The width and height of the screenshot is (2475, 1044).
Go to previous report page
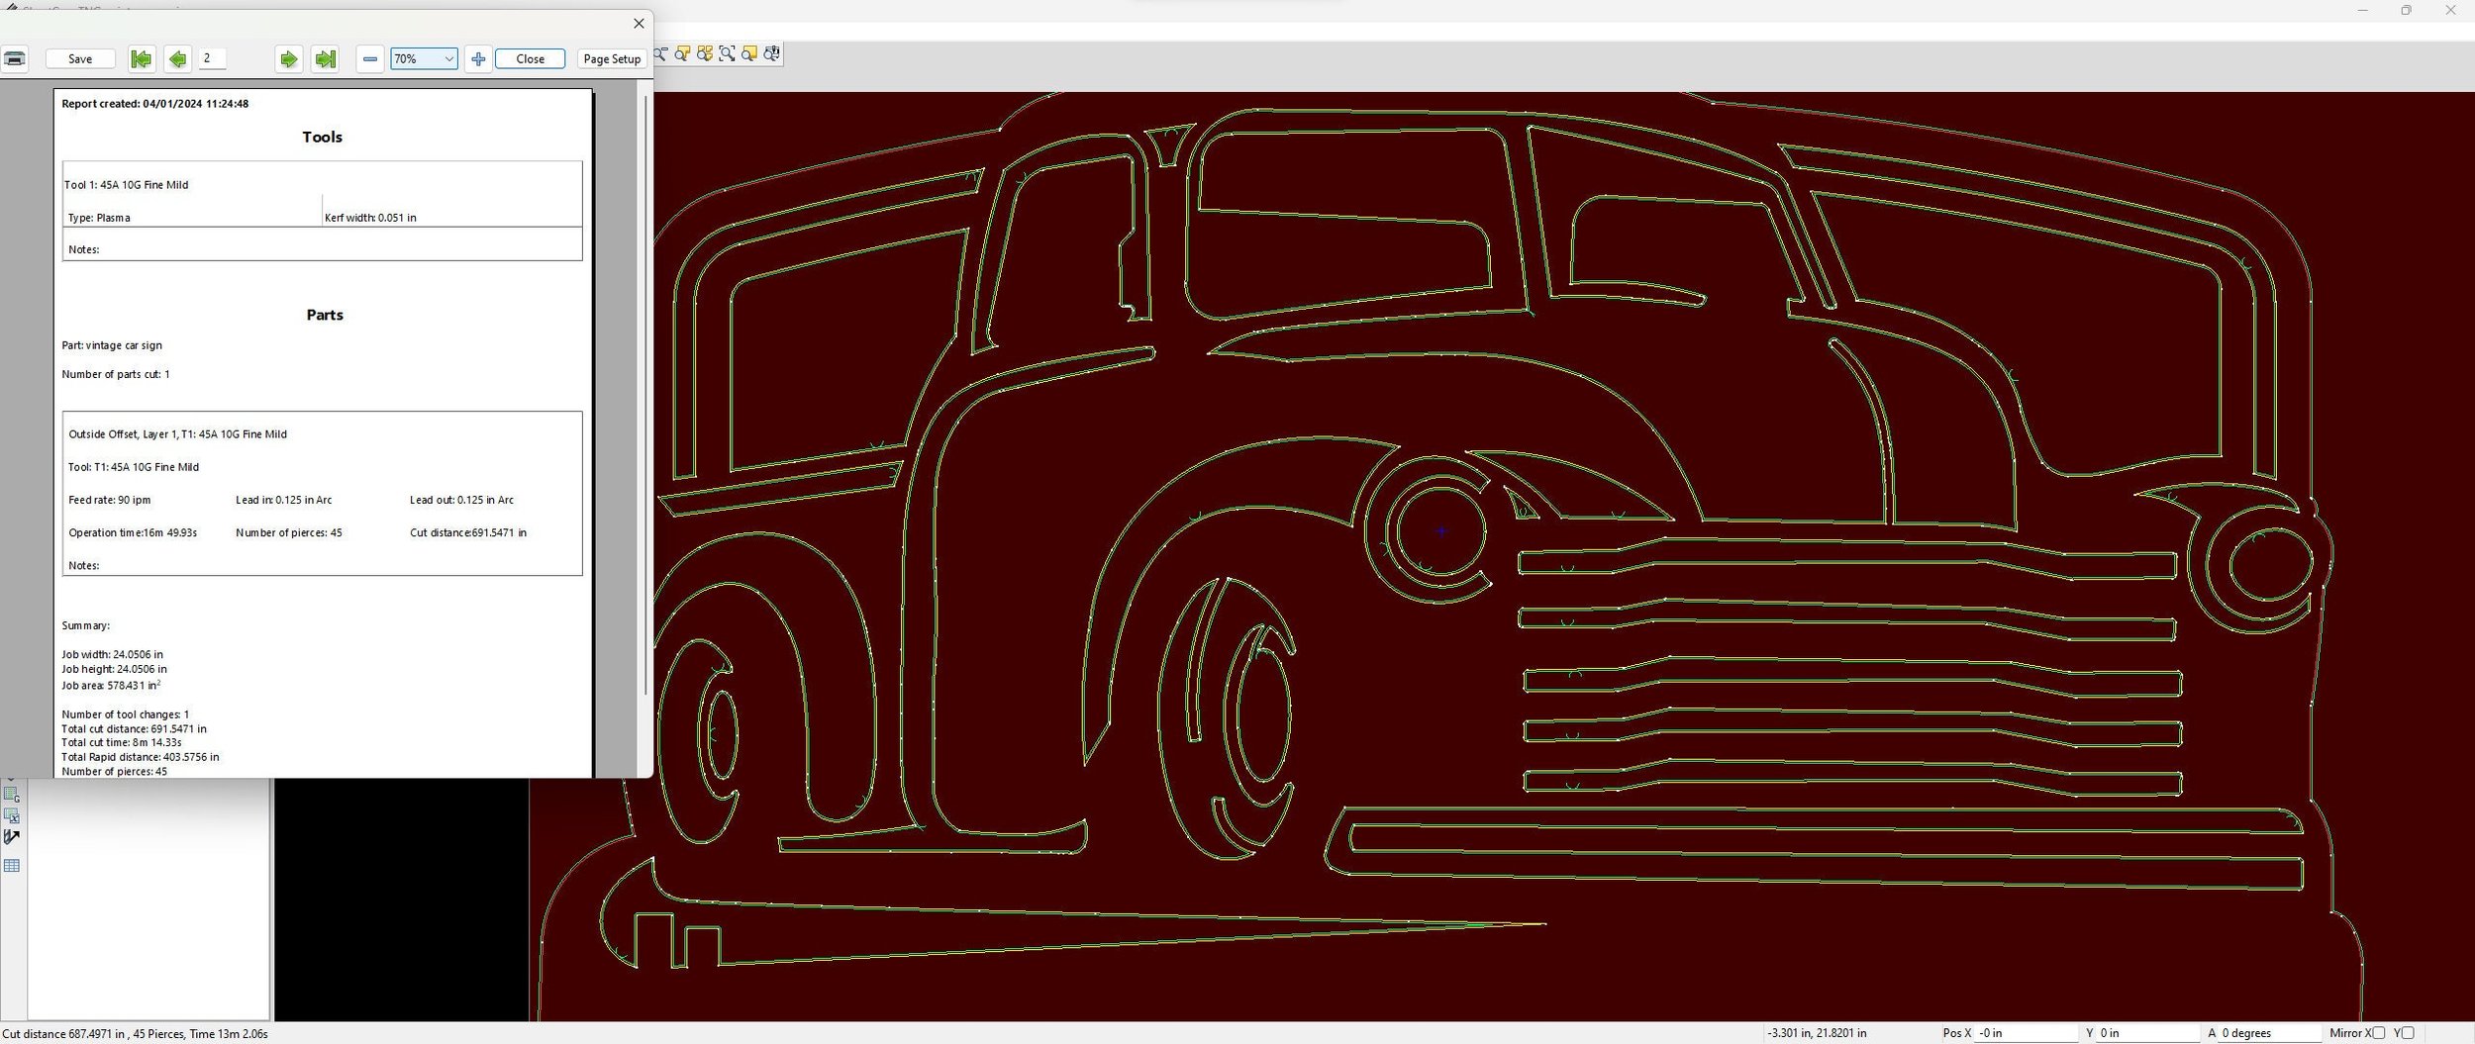point(177,59)
